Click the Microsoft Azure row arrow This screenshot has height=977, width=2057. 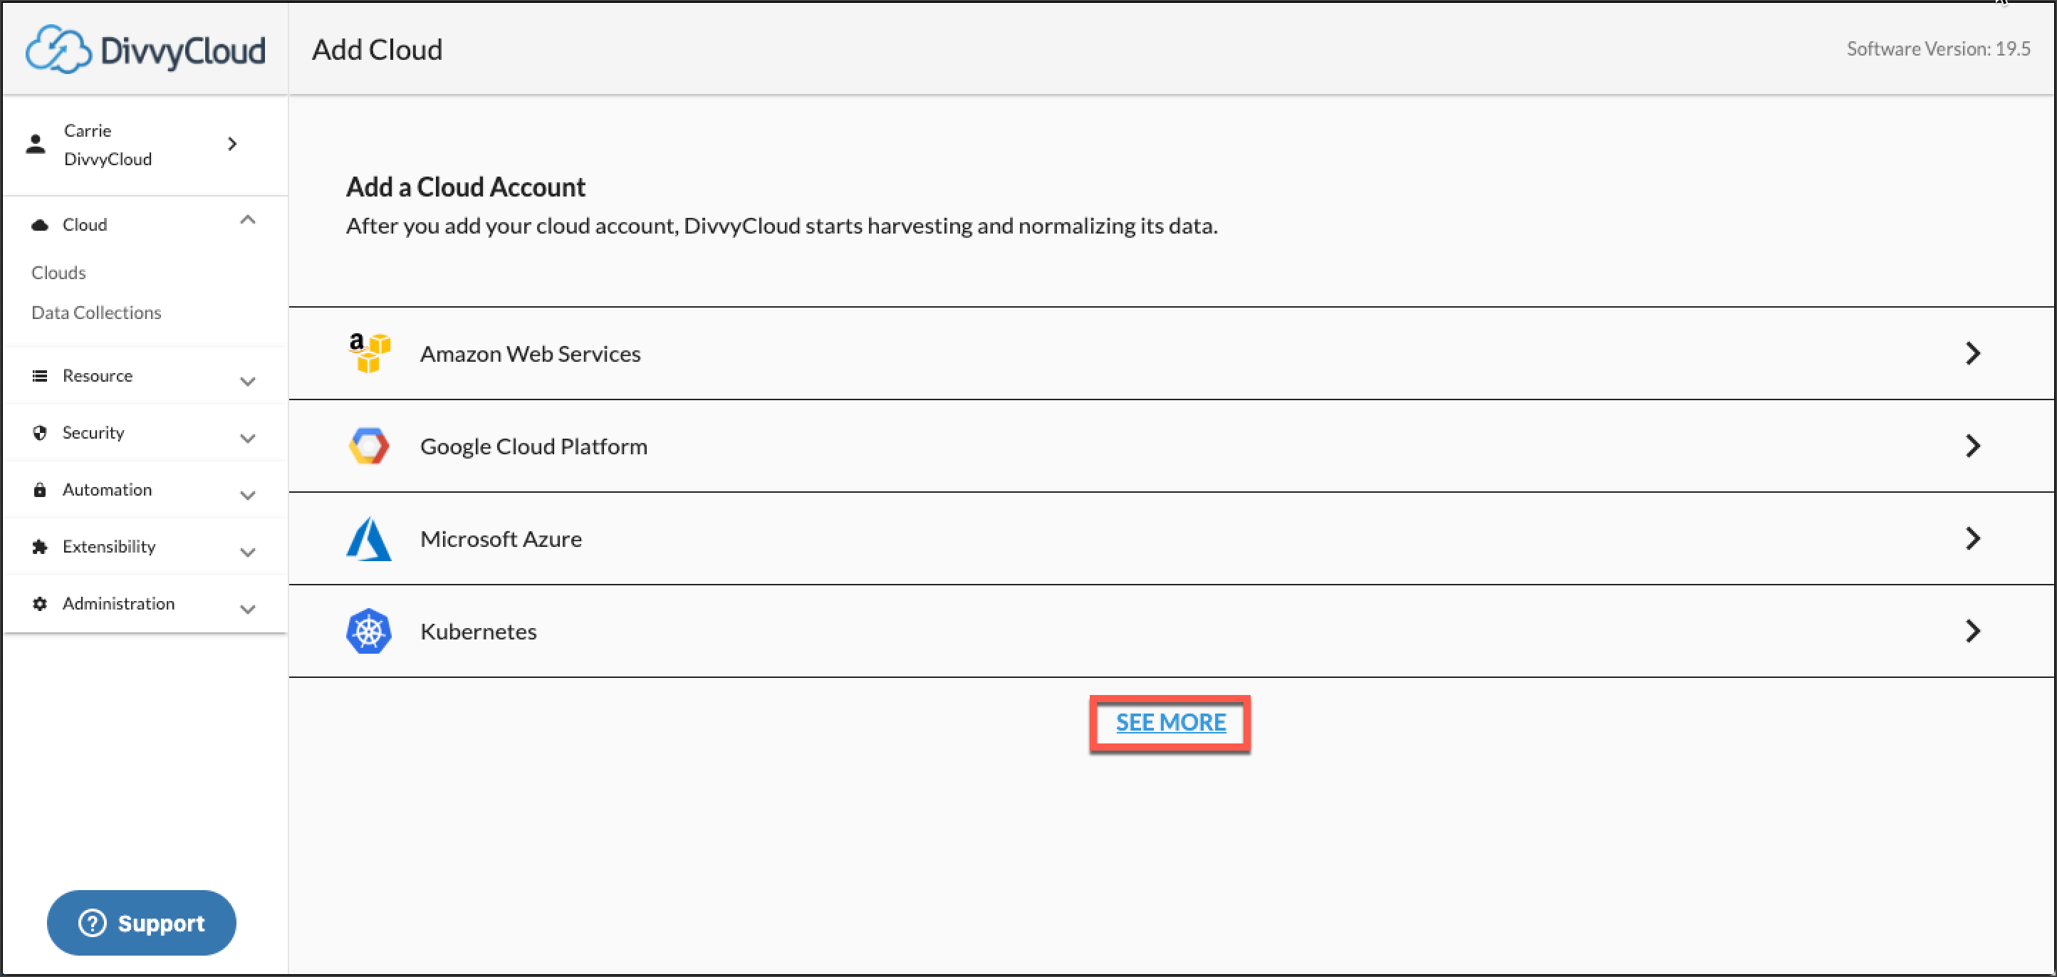click(x=1972, y=539)
